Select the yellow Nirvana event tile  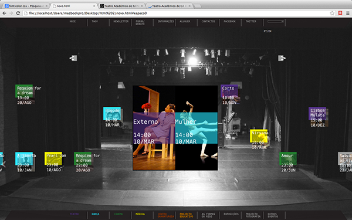259,136
